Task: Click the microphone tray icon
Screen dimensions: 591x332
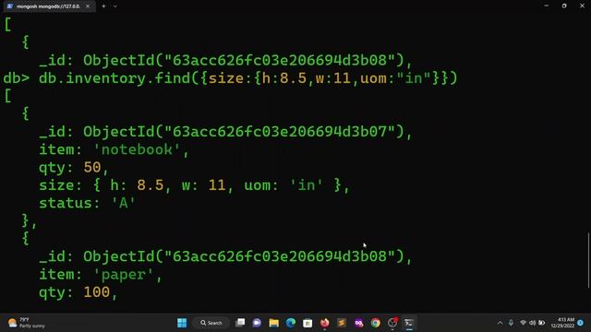Action: tap(511, 323)
